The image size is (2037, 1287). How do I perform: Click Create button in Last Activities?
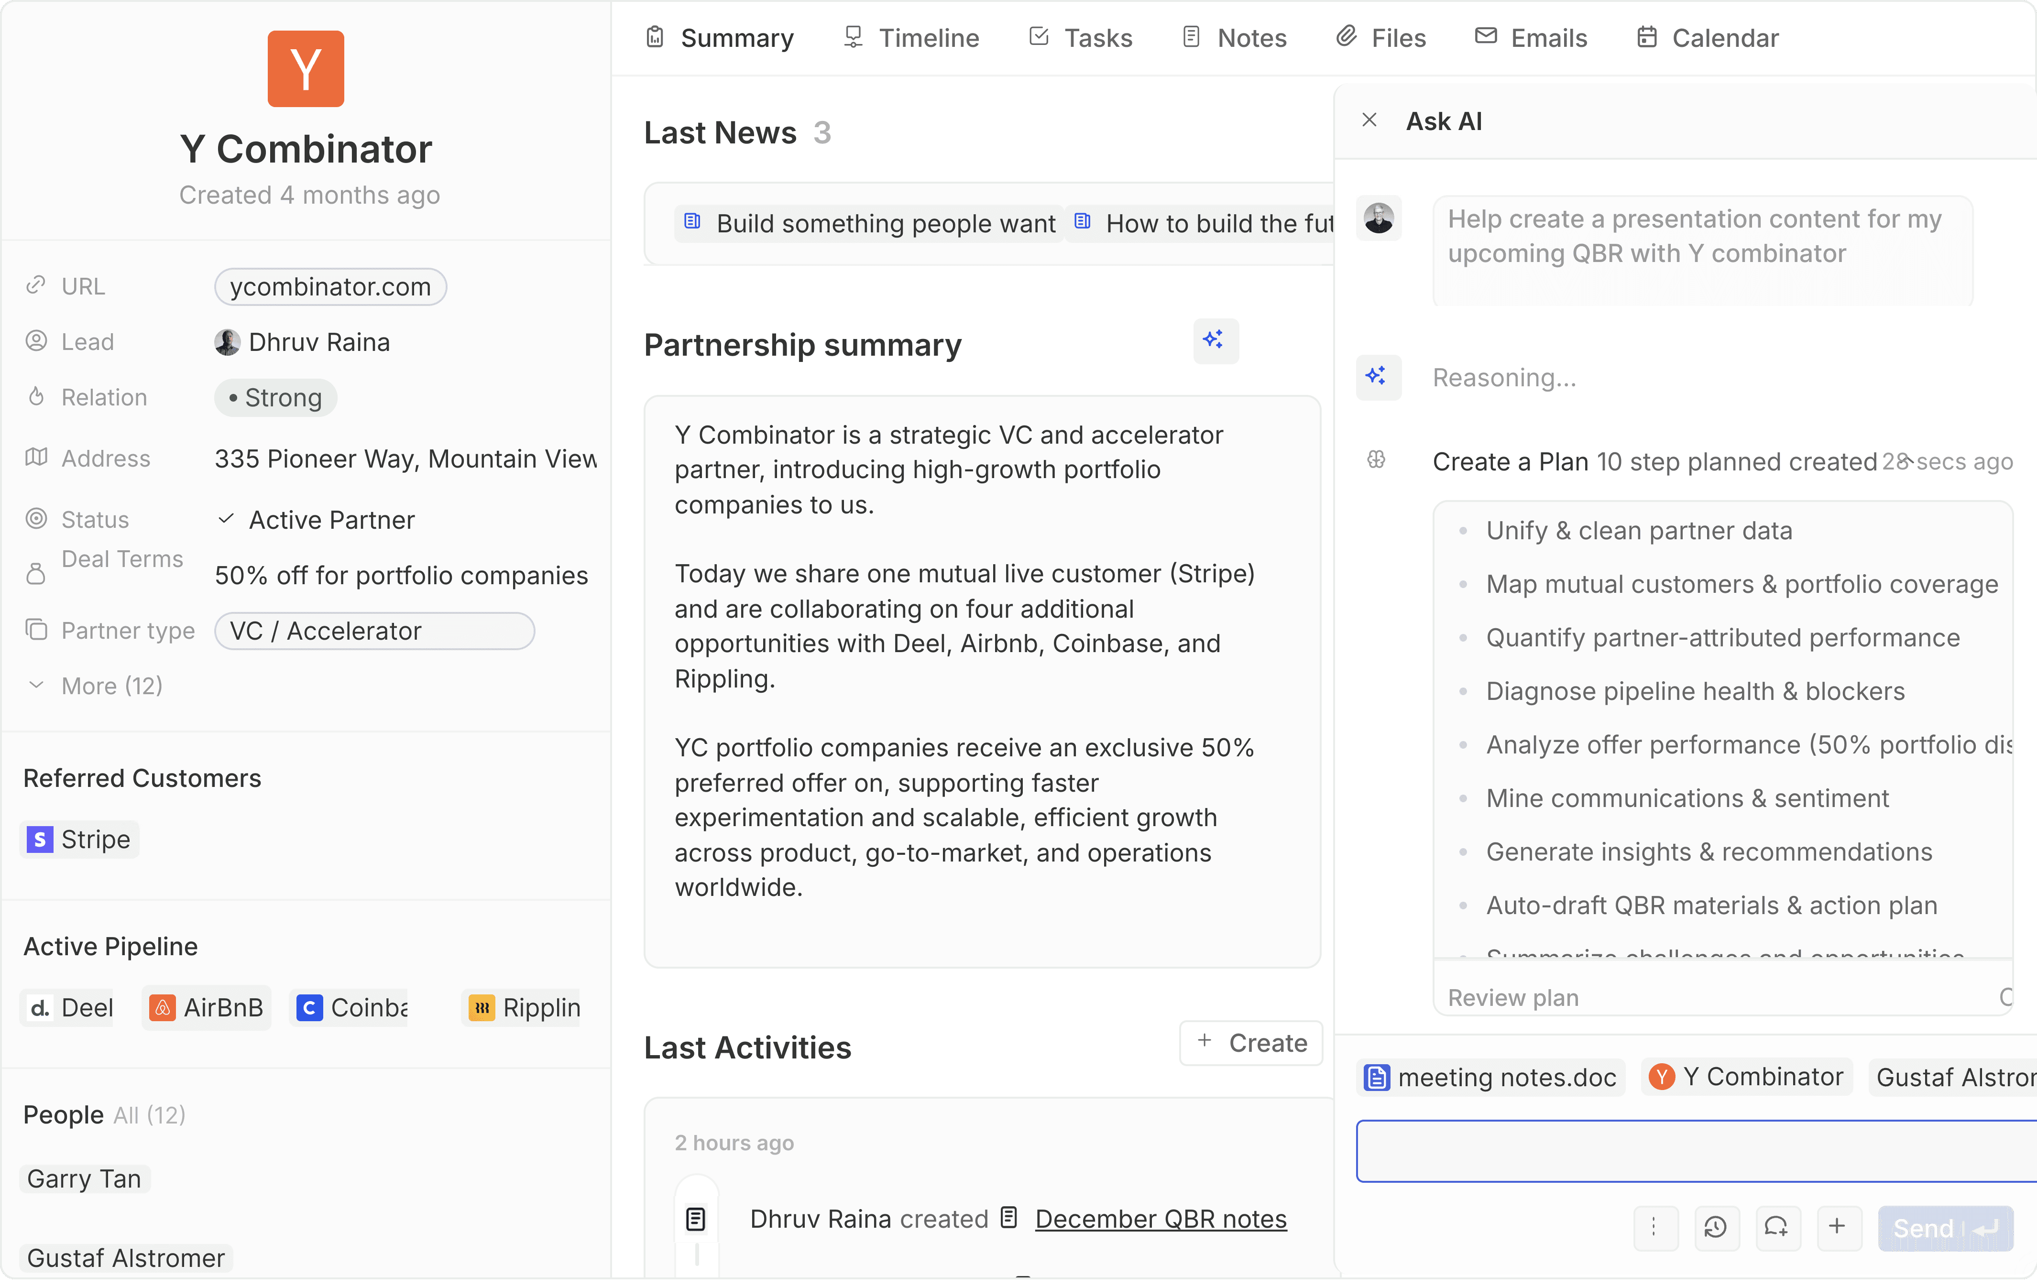pyautogui.click(x=1251, y=1043)
